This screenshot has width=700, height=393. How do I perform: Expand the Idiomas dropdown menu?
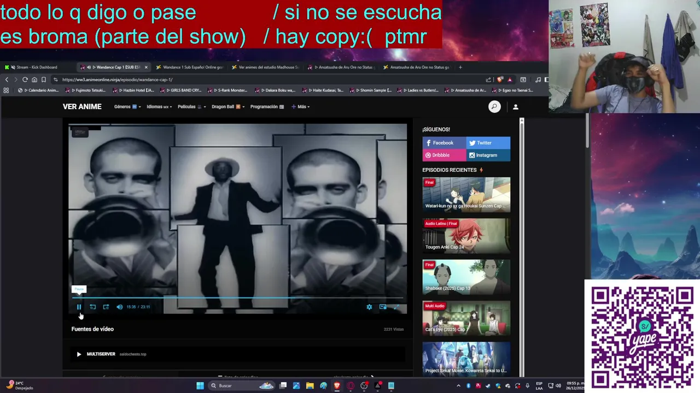click(x=159, y=106)
